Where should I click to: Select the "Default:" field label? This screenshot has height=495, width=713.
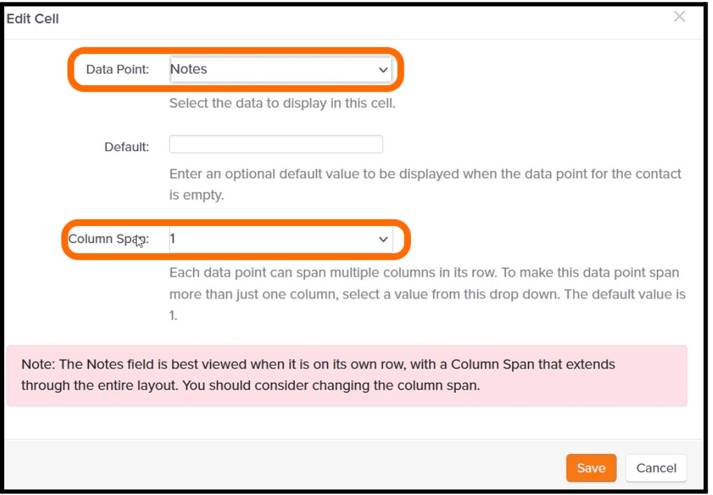coord(126,147)
